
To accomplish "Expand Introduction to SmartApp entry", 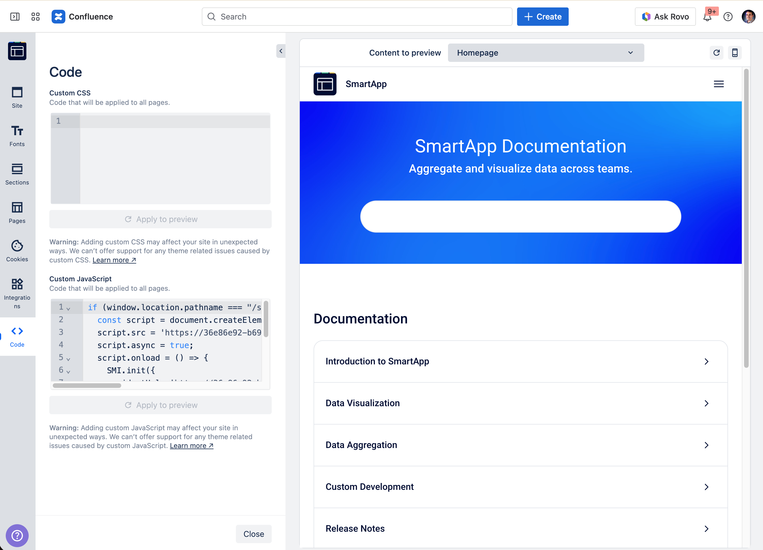I will (x=521, y=362).
